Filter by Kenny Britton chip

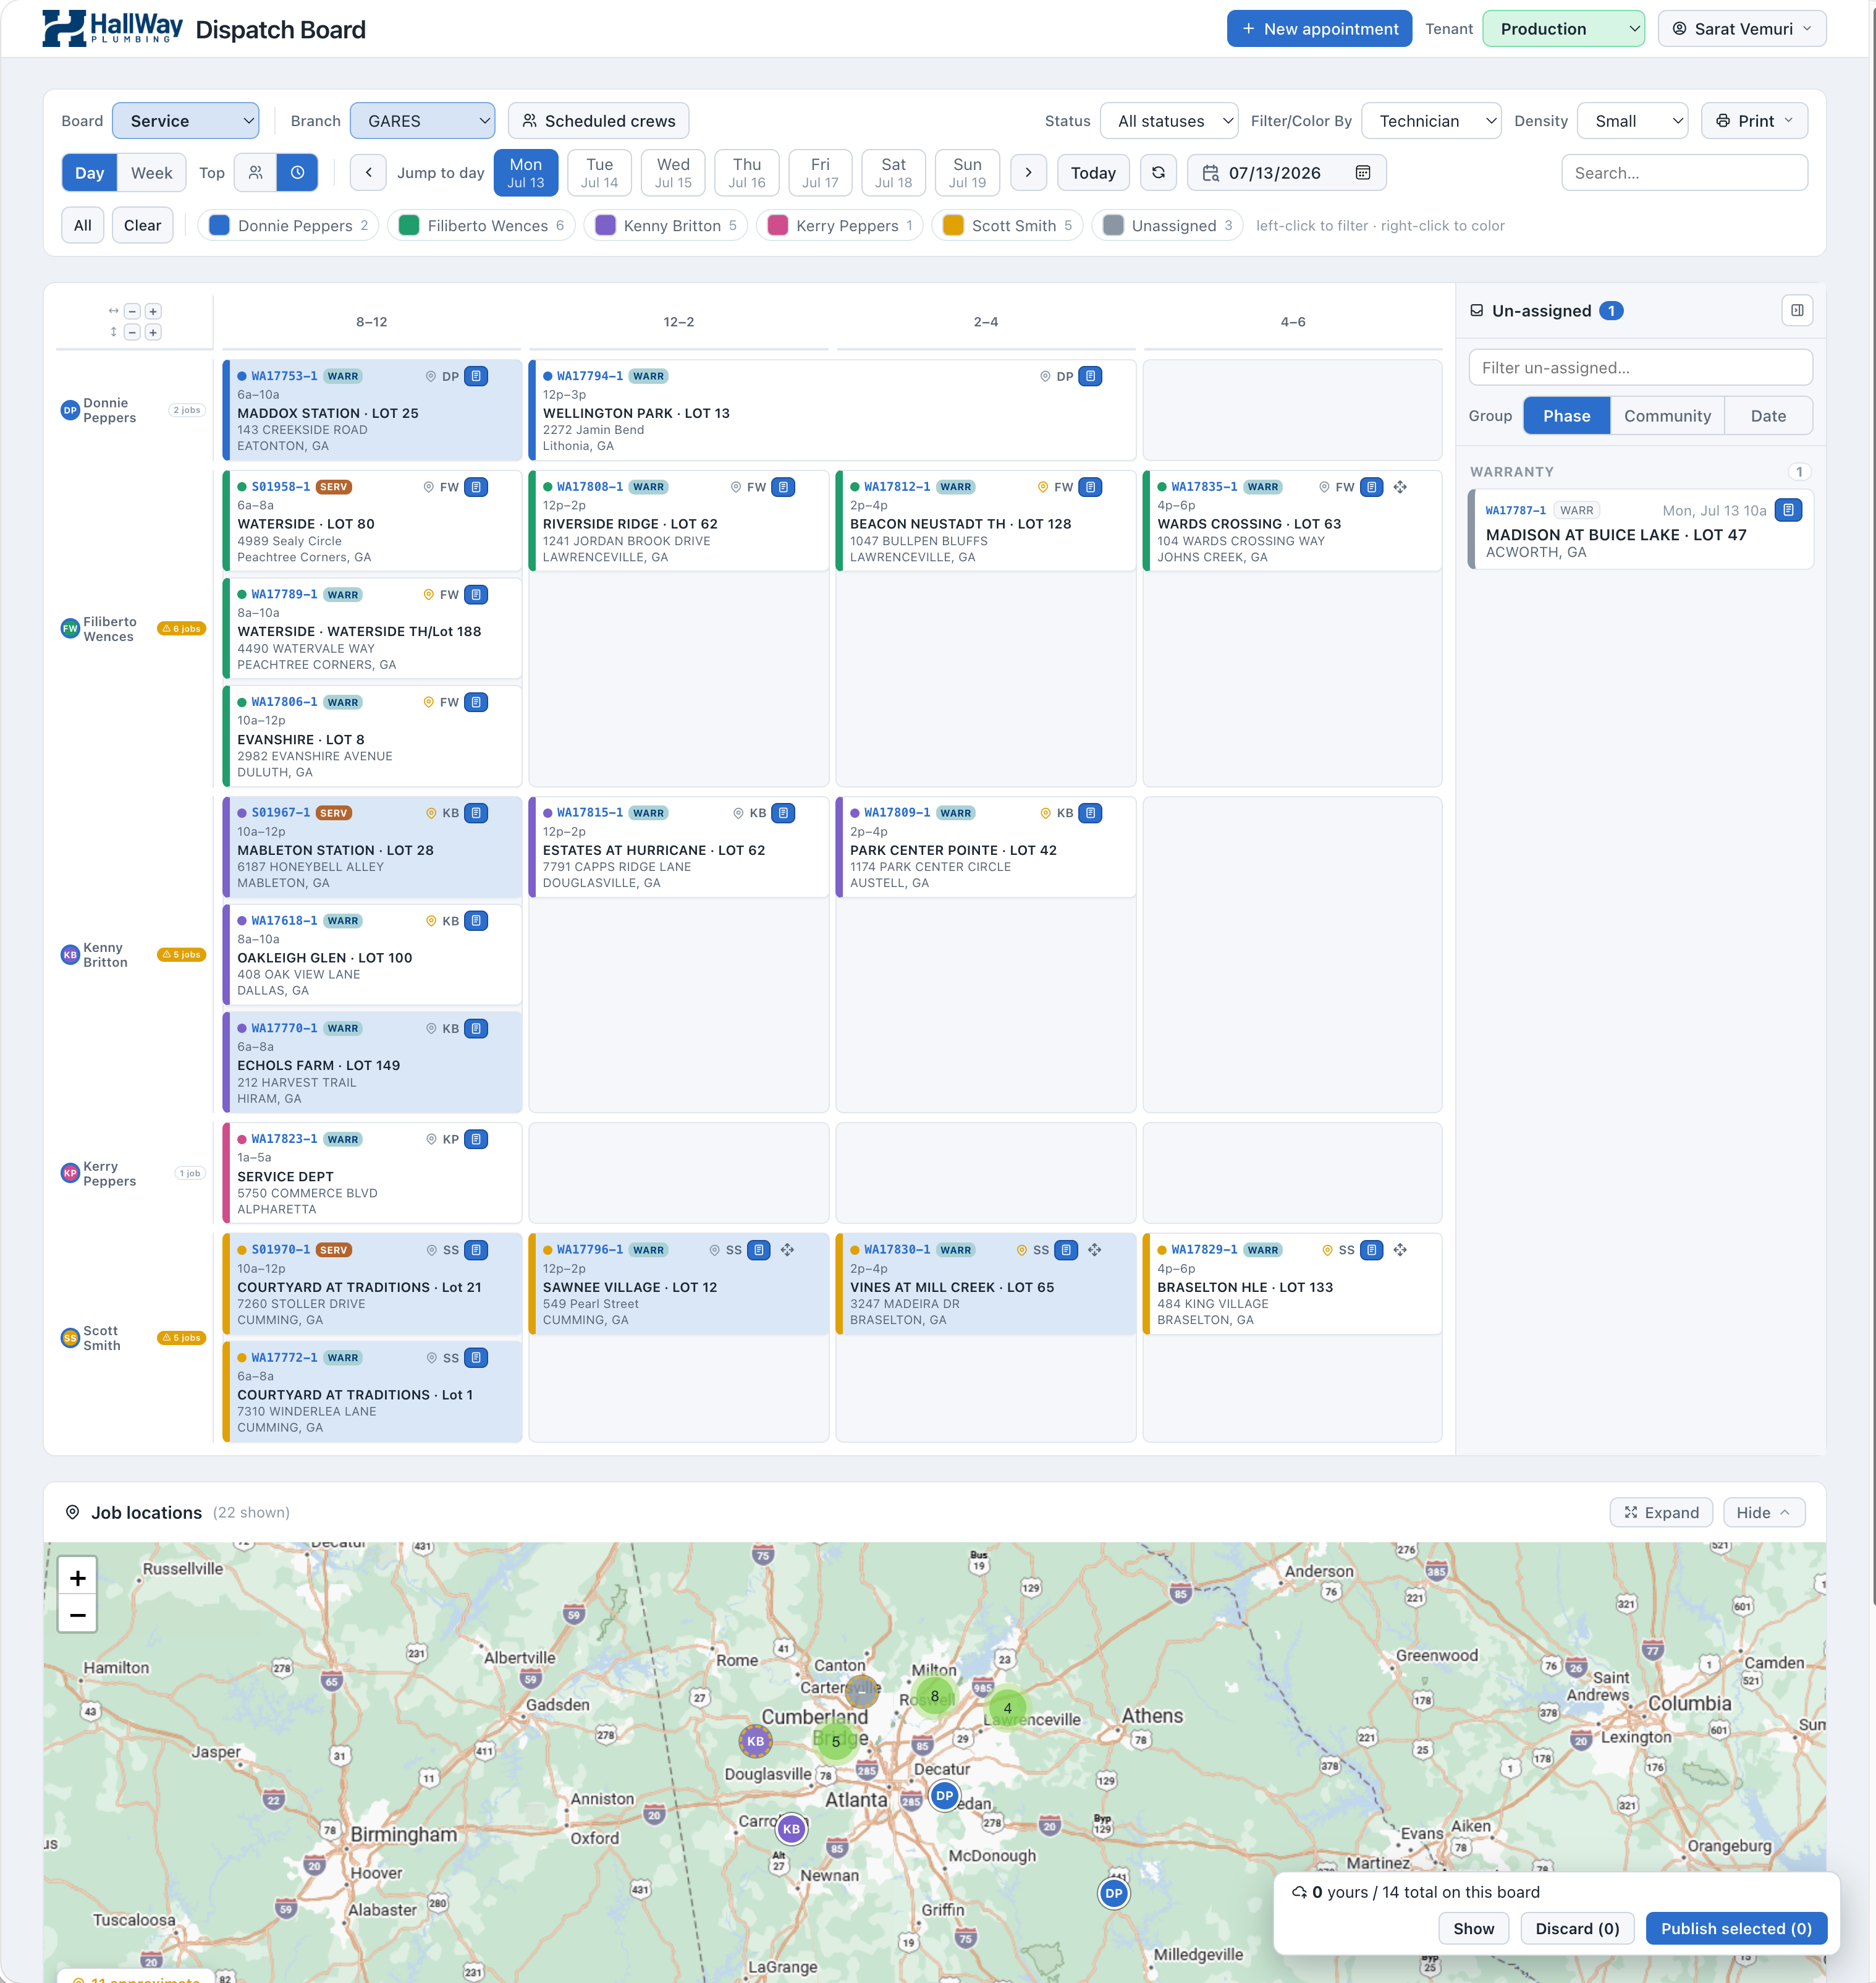pyautogui.click(x=665, y=225)
